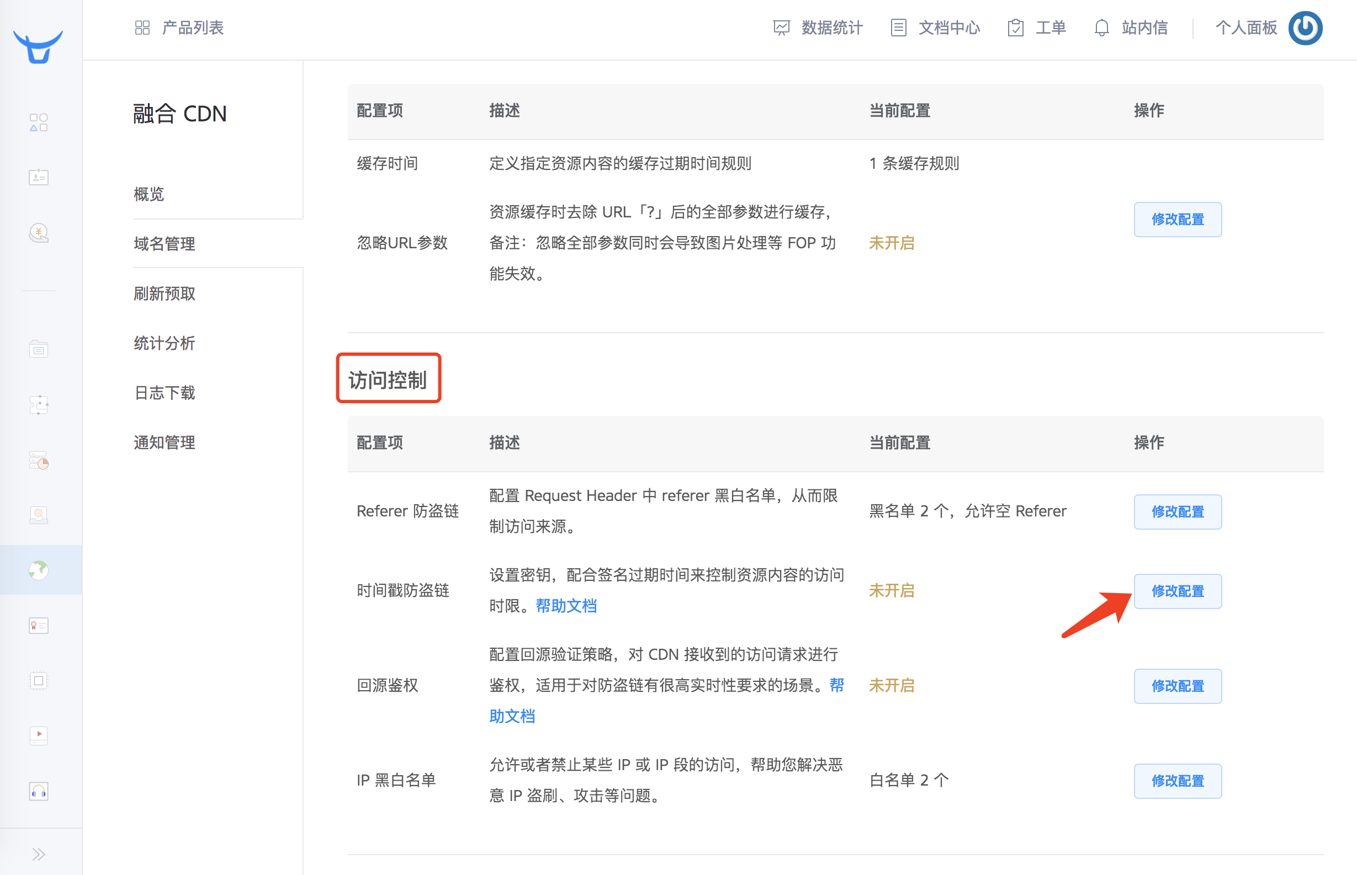Click the folder storage icon in the sidebar

(38, 348)
